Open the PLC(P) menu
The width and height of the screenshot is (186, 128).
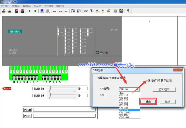(x=37, y=6)
